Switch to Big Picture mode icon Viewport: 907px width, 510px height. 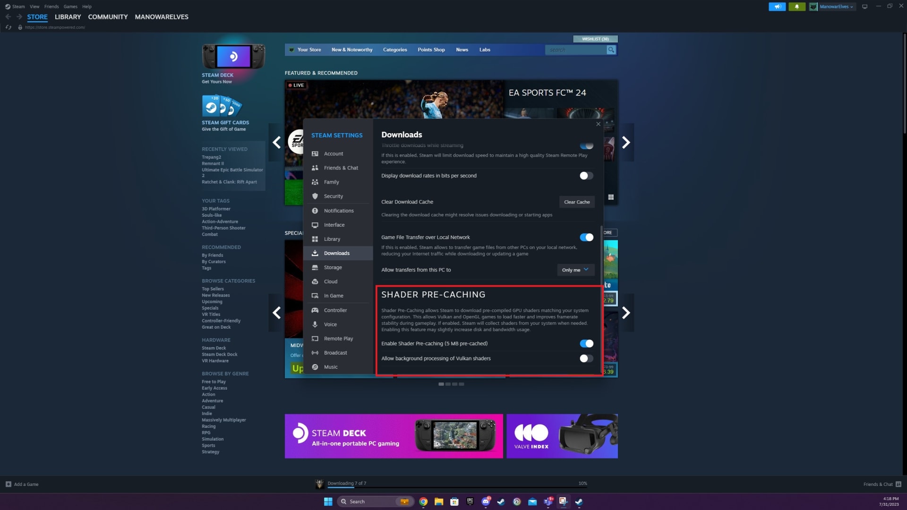pos(865,7)
